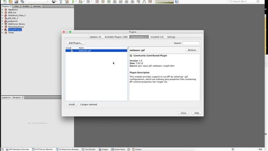Click the globe browser icon in toolbar
The height and width of the screenshot is (151, 268).
(54, 2)
